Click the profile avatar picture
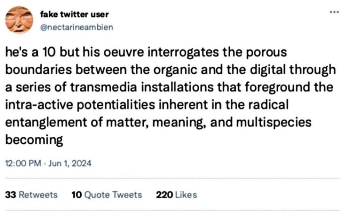The width and height of the screenshot is (349, 211). 19,20
